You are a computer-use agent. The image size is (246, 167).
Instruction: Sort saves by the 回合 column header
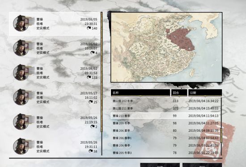[x=179, y=93]
